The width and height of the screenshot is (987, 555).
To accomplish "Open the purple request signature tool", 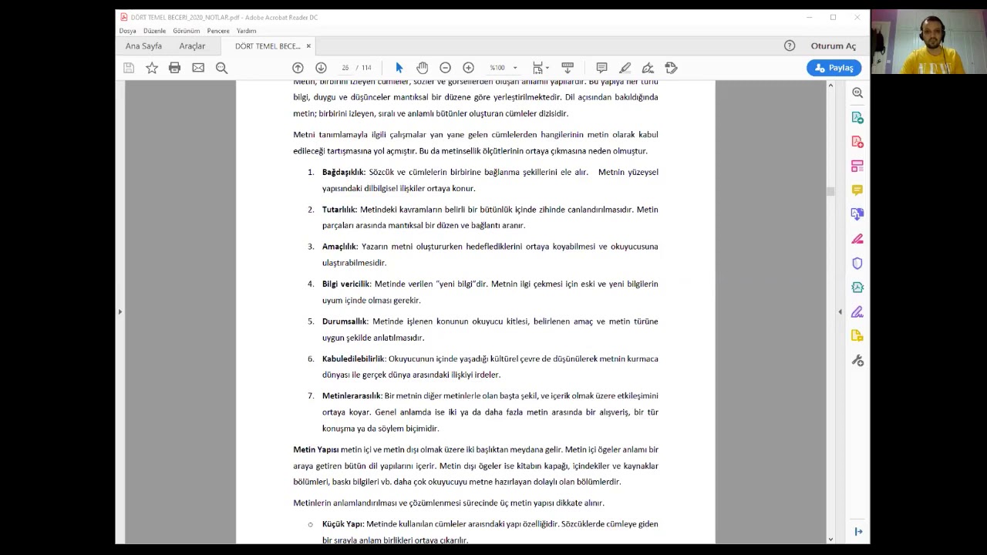I will coord(857,312).
